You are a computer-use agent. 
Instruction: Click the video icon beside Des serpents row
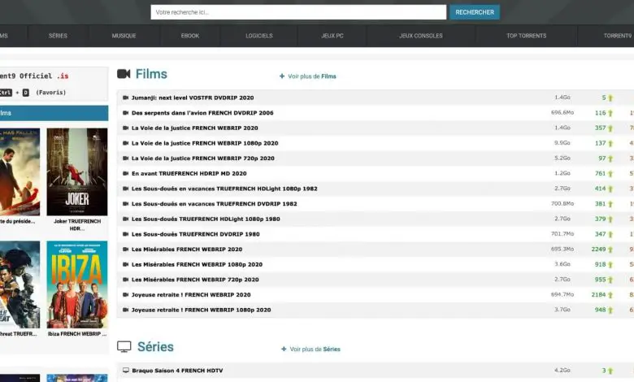tap(125, 113)
